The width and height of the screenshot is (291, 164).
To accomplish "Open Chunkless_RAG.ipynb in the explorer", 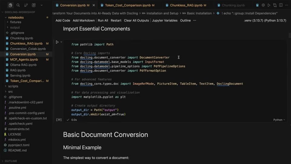I will (26, 43).
